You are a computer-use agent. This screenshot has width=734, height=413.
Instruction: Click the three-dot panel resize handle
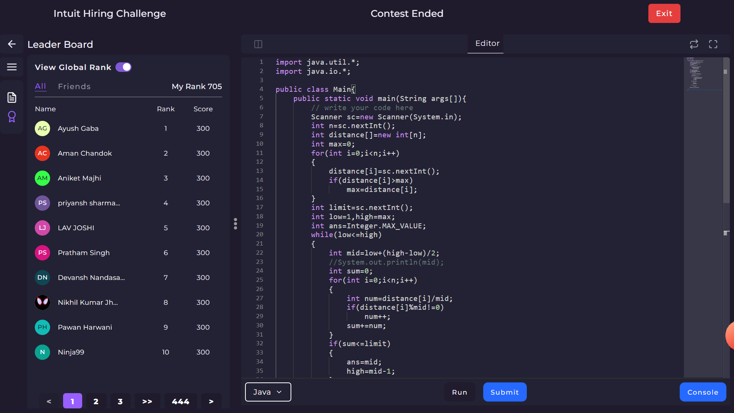[x=235, y=224]
